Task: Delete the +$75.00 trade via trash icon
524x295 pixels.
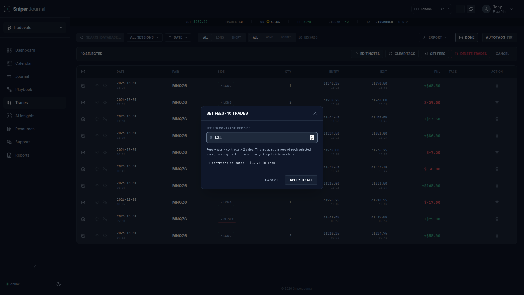Action: pyautogui.click(x=497, y=219)
